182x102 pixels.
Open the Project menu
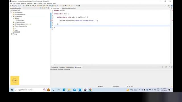coord(40,3)
